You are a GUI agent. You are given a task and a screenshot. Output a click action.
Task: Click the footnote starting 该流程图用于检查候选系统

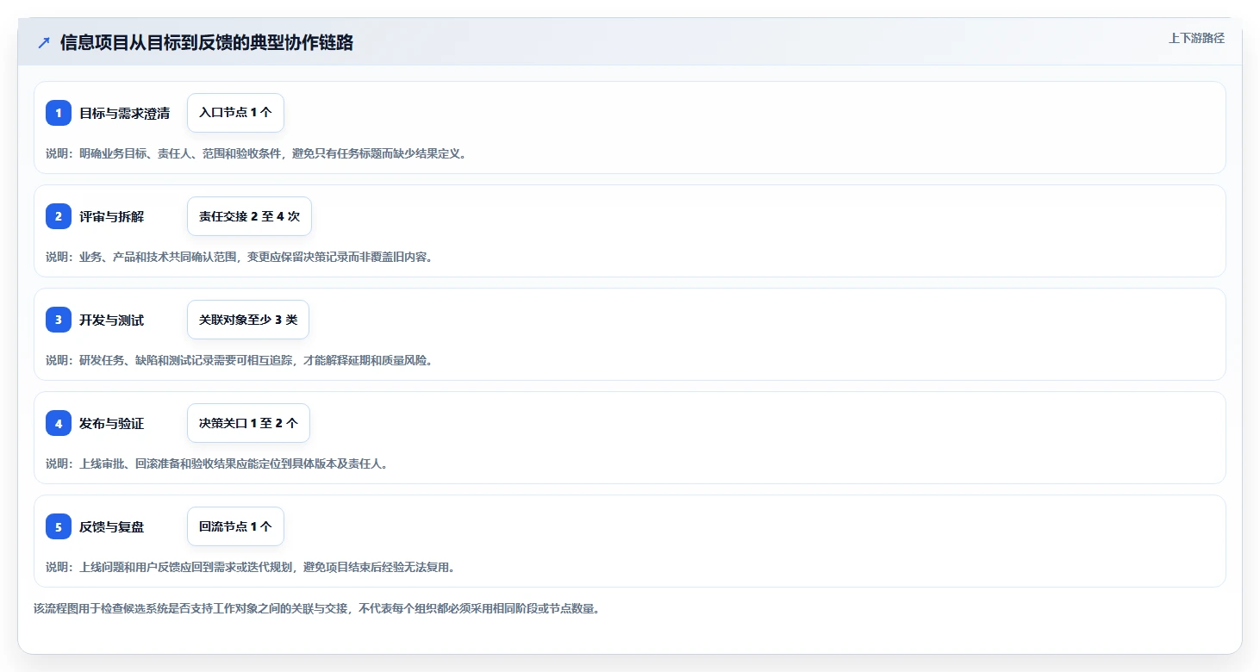point(316,608)
